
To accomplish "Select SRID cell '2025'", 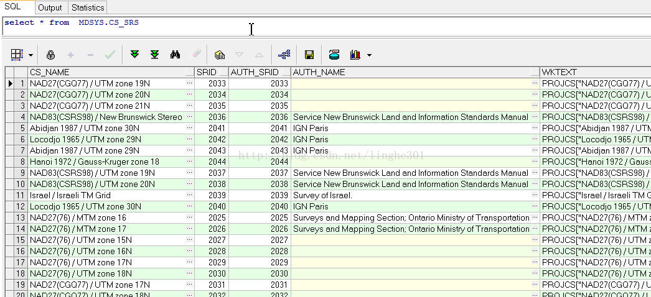I will (x=212, y=218).
